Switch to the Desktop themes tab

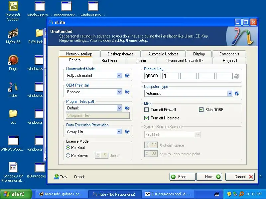120,54
